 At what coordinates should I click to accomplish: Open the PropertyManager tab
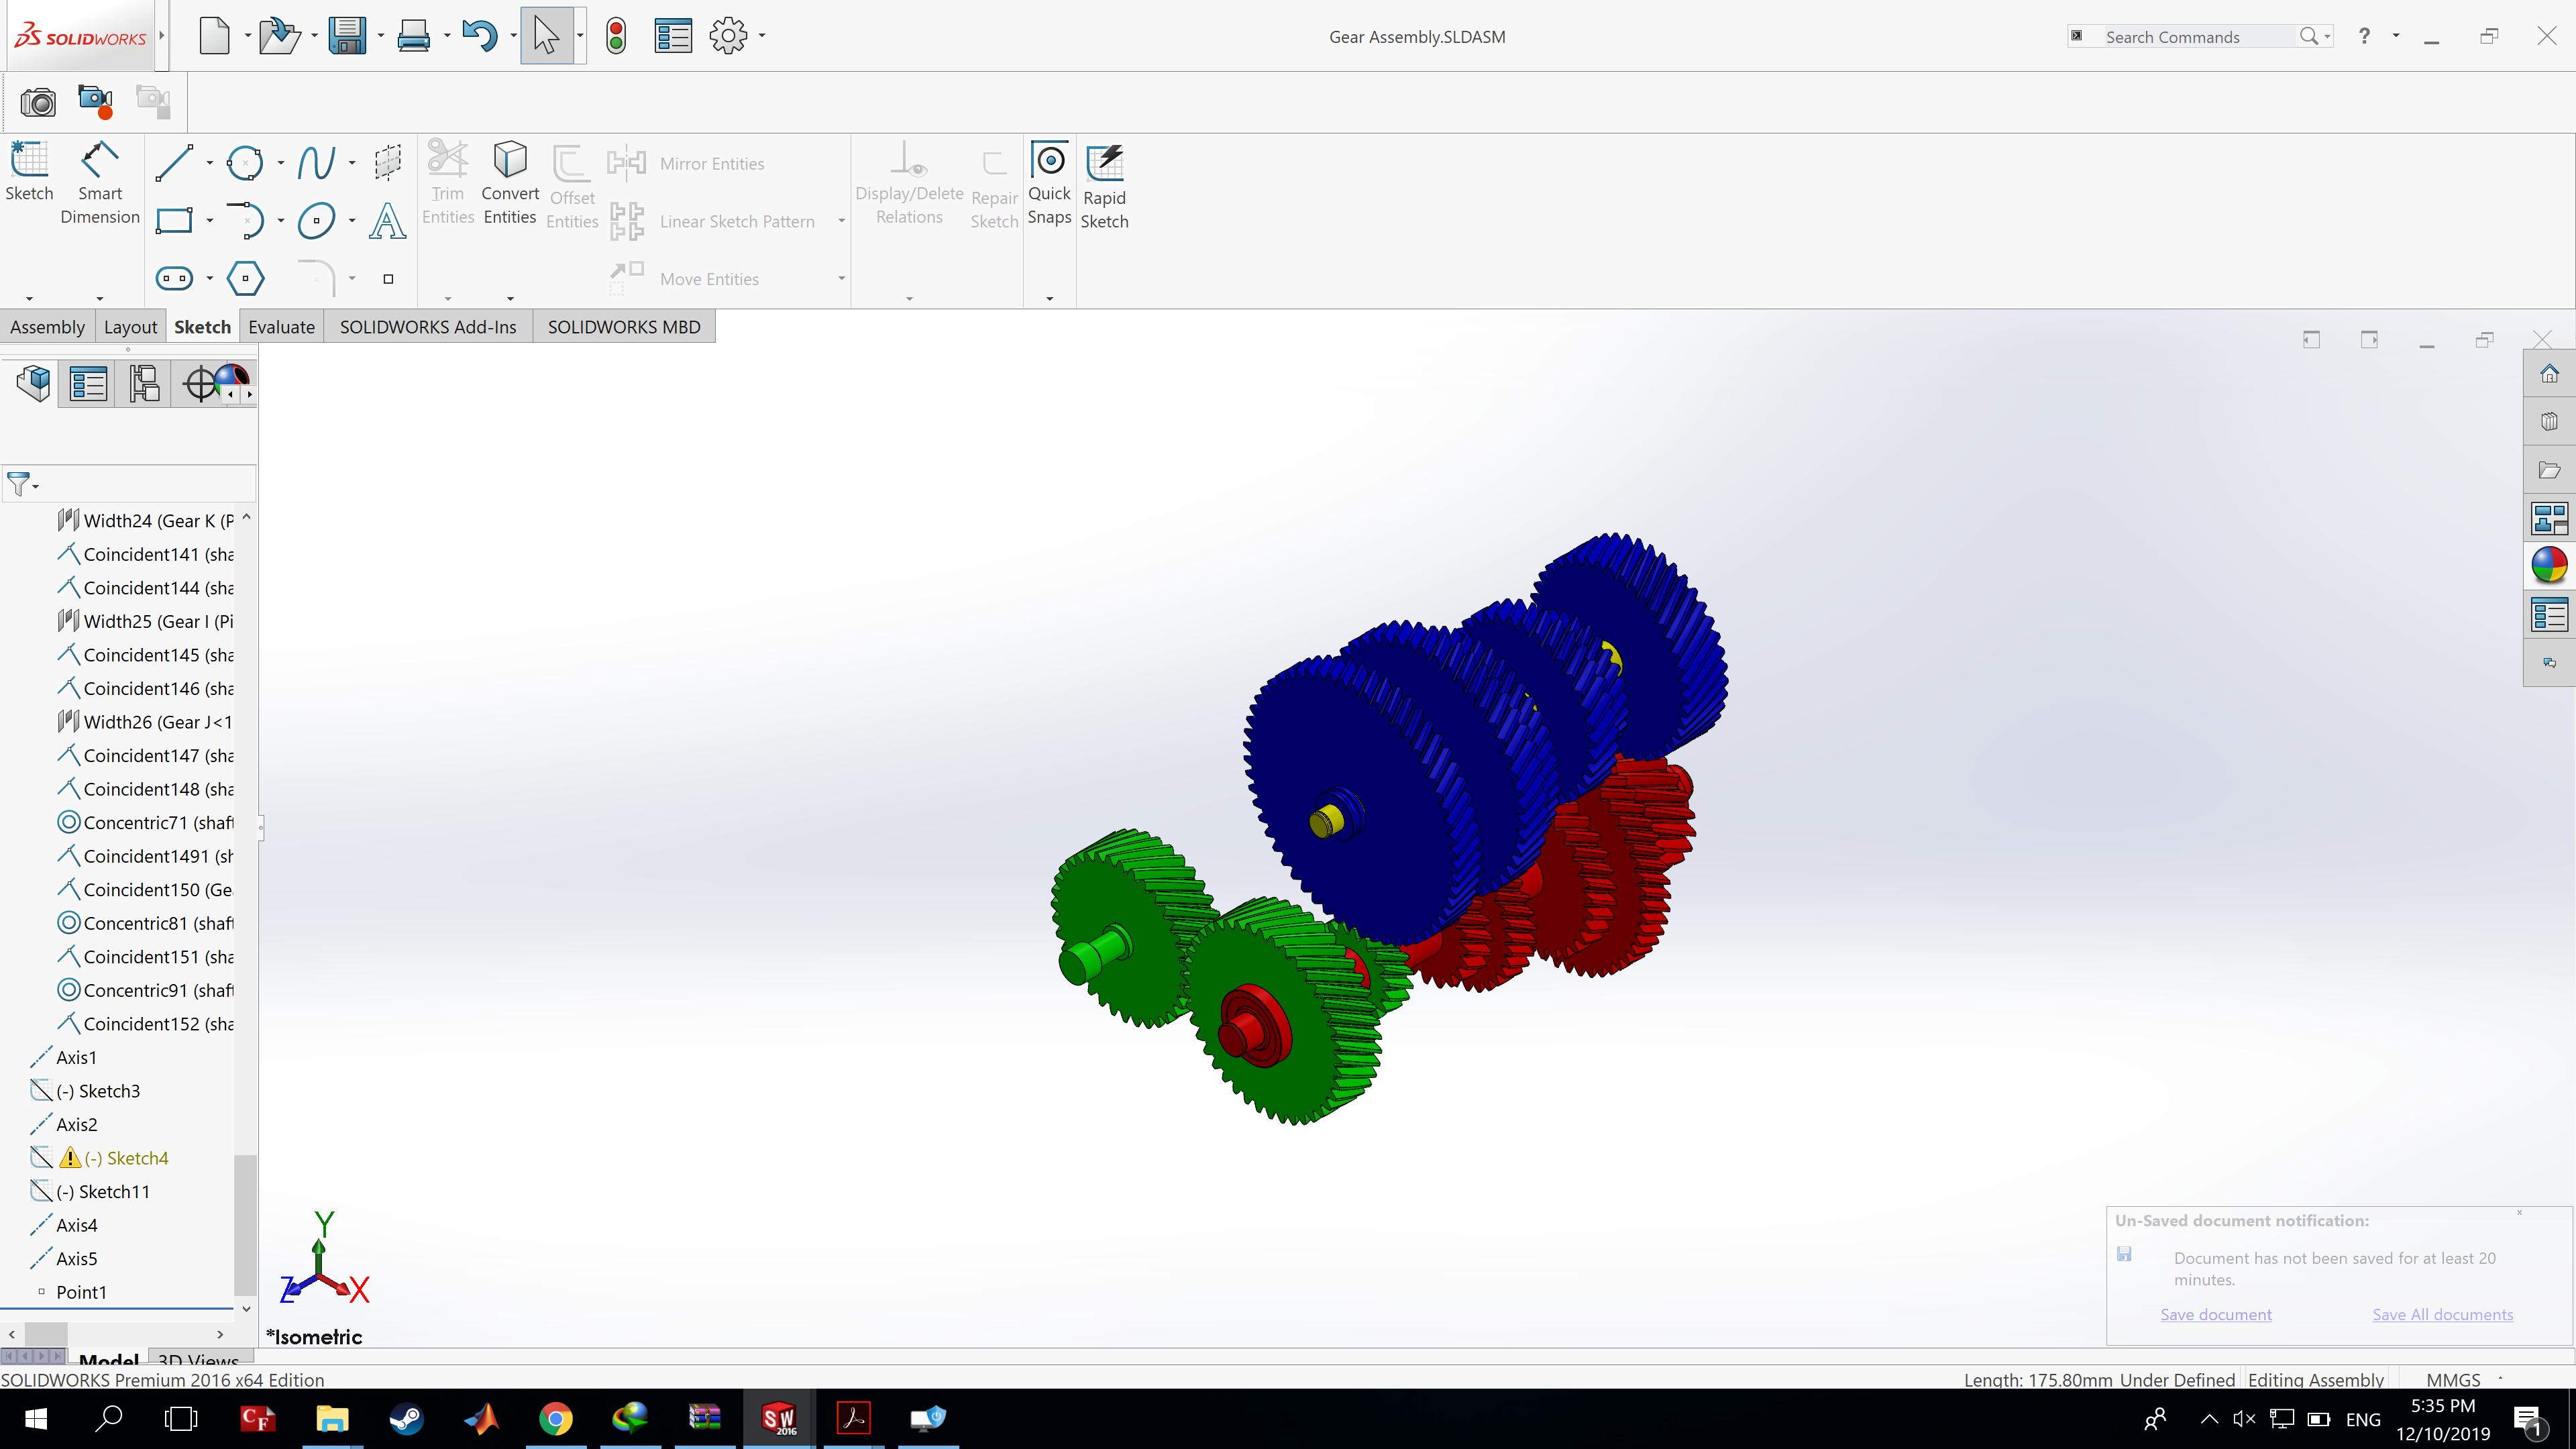point(88,383)
